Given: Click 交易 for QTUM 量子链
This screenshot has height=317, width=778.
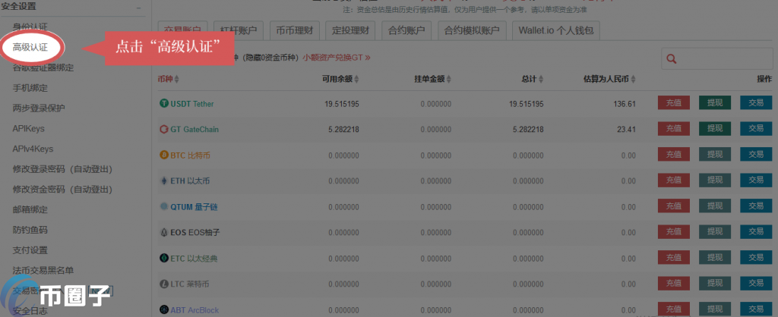Looking at the screenshot, I should click(x=756, y=206).
